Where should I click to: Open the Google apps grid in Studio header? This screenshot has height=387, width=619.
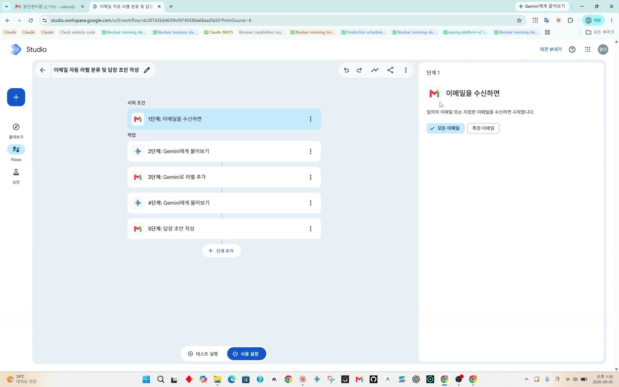click(x=588, y=49)
